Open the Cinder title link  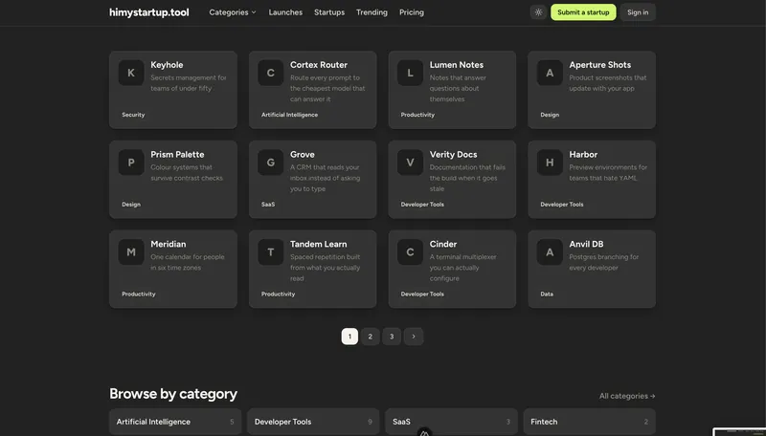[443, 245]
